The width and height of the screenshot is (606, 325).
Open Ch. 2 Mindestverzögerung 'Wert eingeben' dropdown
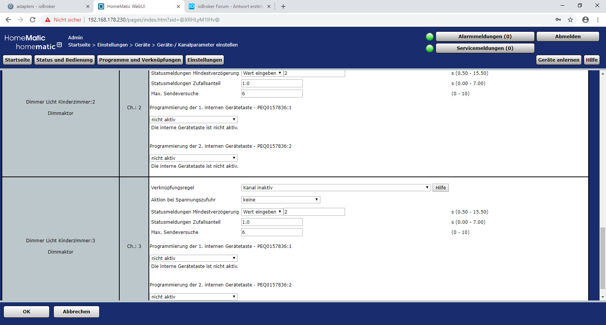[x=262, y=73]
